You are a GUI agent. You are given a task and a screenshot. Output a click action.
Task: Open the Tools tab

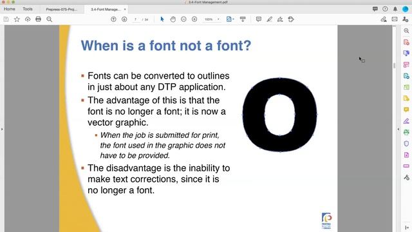[28, 9]
